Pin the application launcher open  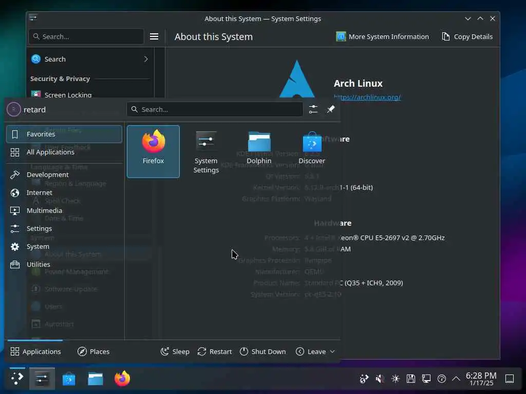tap(331, 109)
